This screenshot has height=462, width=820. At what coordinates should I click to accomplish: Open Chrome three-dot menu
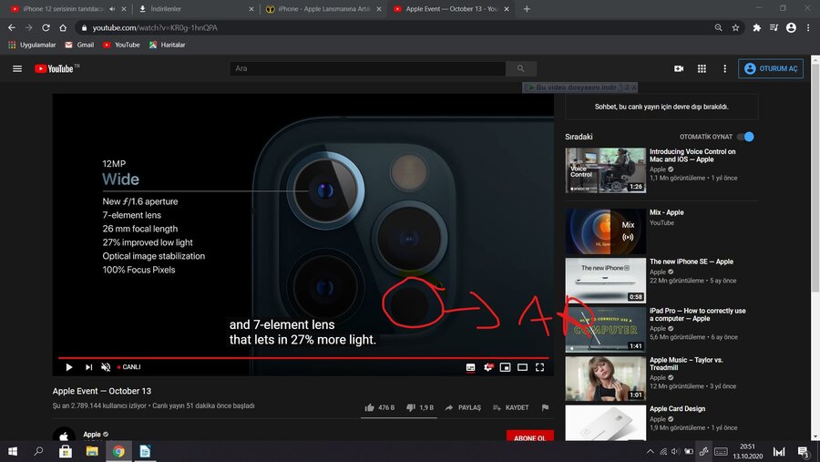tap(808, 27)
